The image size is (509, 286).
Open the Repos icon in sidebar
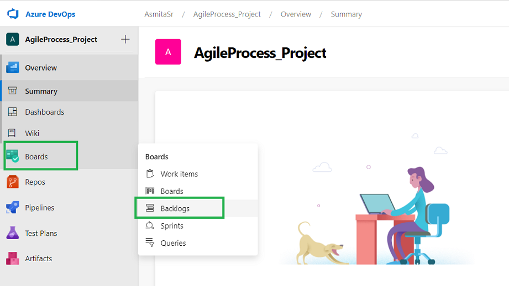13,182
